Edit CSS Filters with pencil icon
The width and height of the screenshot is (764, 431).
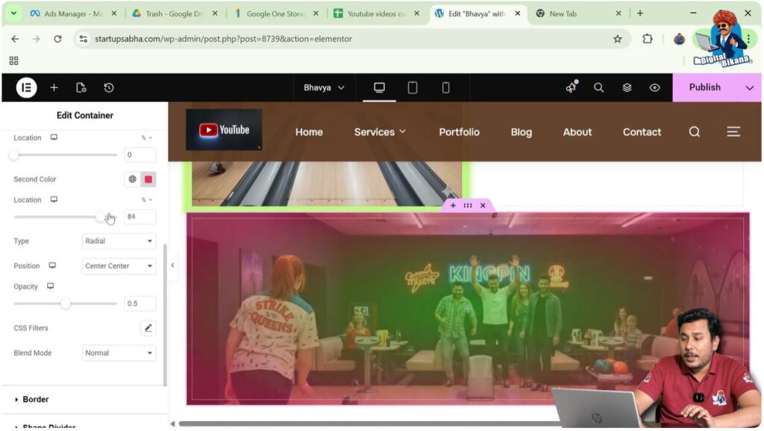(148, 328)
